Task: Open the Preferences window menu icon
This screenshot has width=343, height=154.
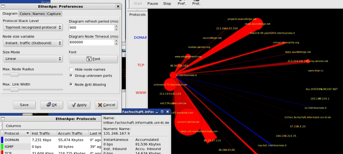Action: (x=3, y=6)
